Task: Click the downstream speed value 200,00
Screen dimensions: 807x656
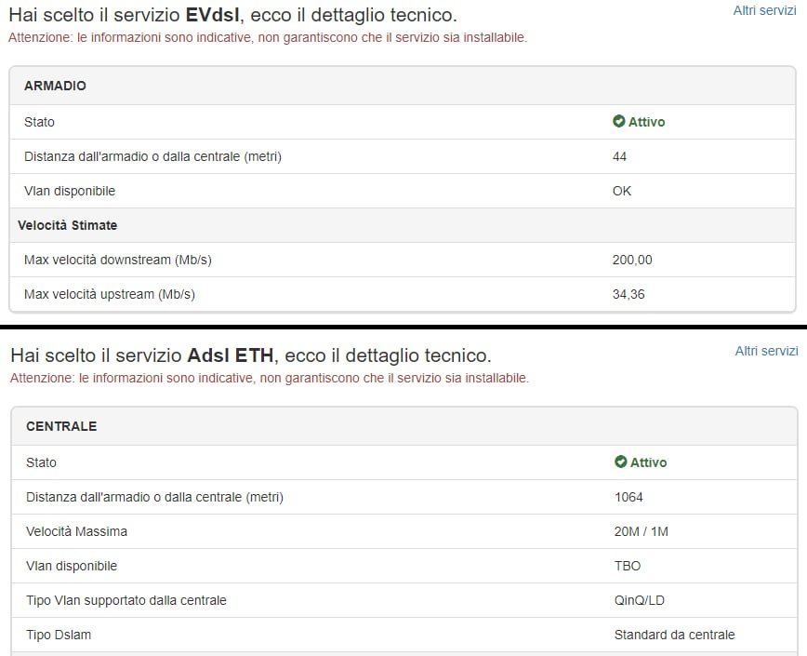Action: [632, 260]
